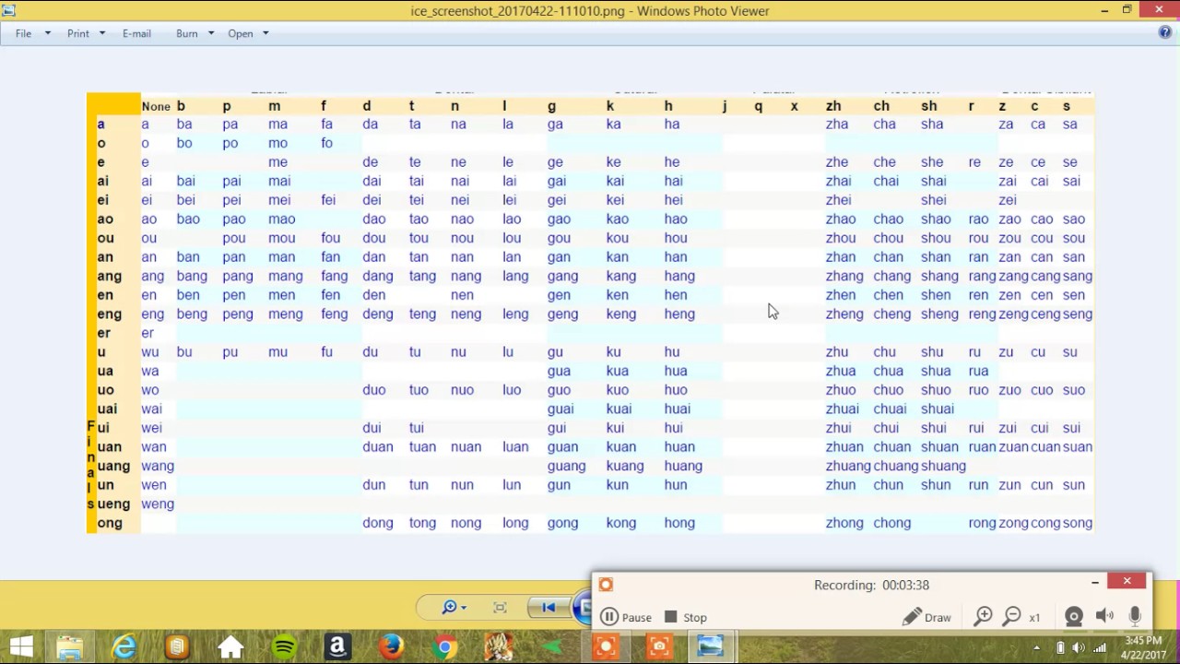The width and height of the screenshot is (1180, 664).
Task: Click the 'fei' cell in the table
Action: pos(328,200)
